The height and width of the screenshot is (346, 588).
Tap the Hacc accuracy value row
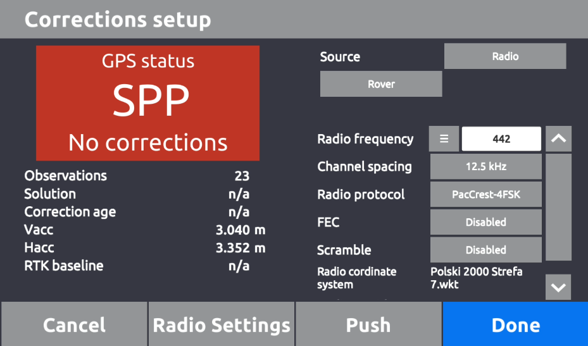click(144, 248)
